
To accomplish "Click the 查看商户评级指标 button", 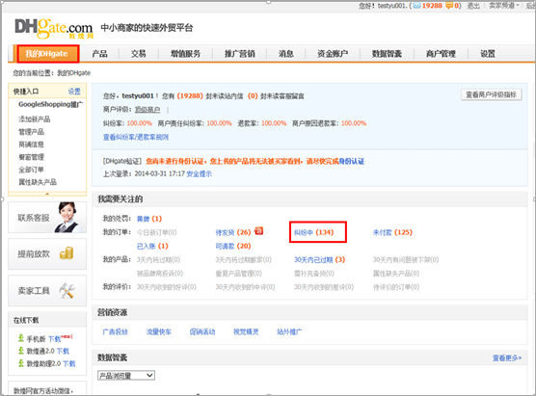I will [492, 94].
